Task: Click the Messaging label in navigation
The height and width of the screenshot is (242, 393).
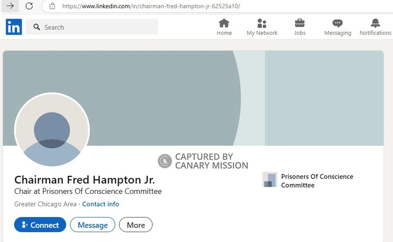Action: 337,33
